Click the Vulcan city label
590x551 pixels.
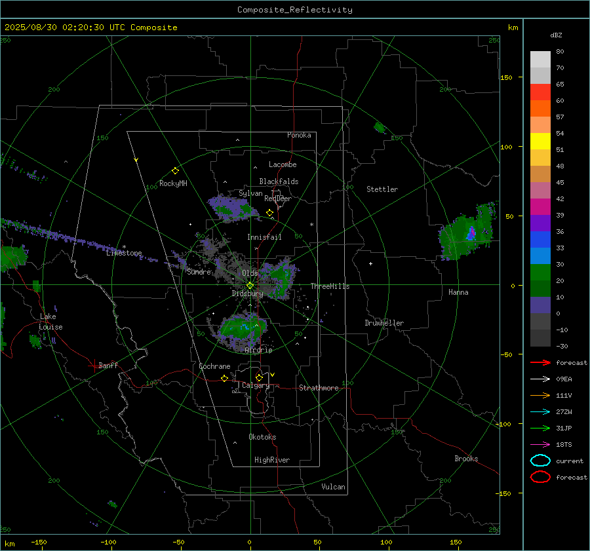(x=333, y=487)
